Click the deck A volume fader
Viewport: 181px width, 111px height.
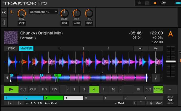[x=171, y=62]
